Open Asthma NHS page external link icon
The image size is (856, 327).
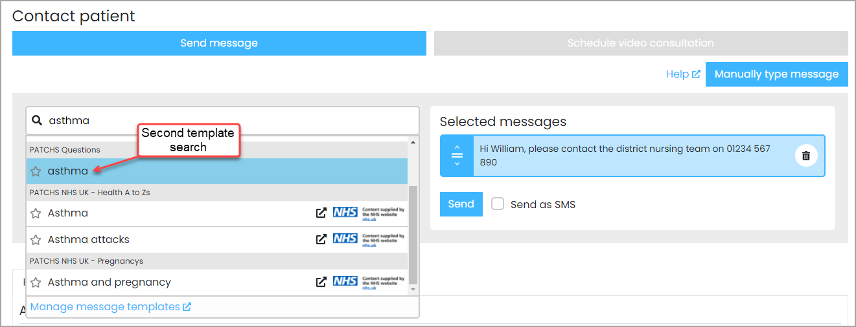321,213
